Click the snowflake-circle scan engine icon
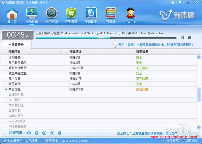The width and height of the screenshot is (202, 144). click(x=44, y=133)
